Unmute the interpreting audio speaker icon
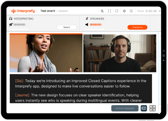The width and height of the screenshot is (168, 121). point(11,25)
